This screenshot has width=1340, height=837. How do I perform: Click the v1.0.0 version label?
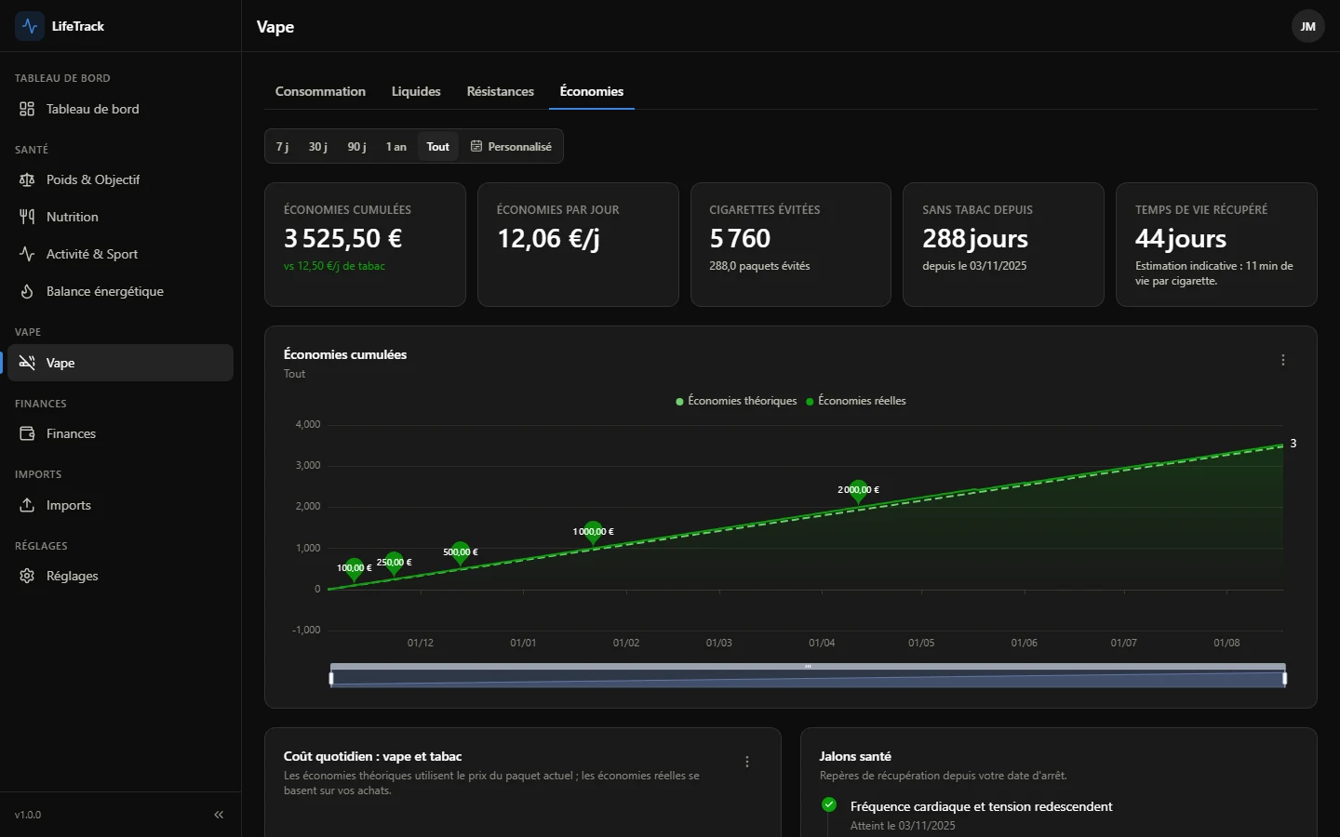(28, 815)
